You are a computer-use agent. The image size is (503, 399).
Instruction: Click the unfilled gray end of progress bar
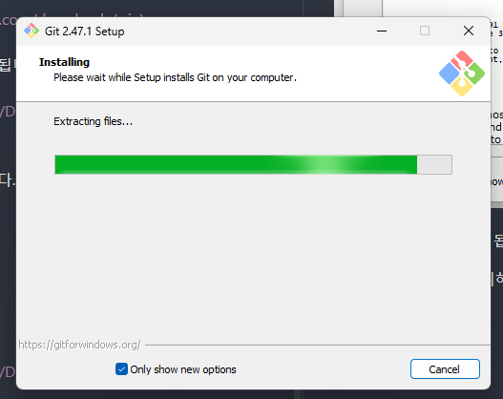click(x=434, y=164)
